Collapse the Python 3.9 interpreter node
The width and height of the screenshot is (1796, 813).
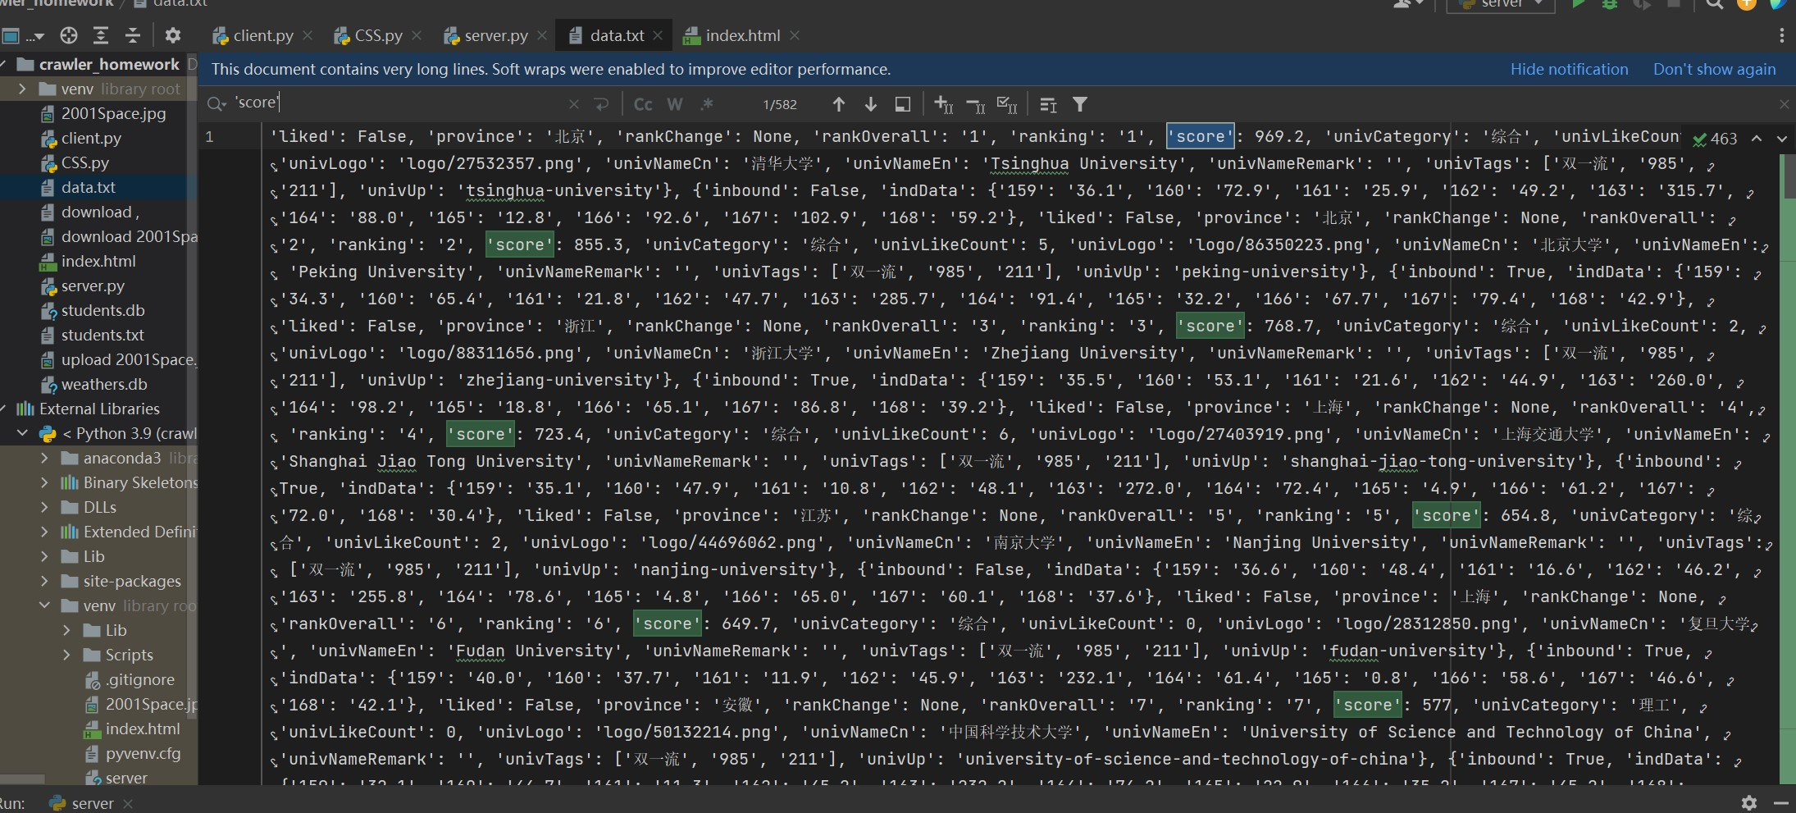(22, 433)
